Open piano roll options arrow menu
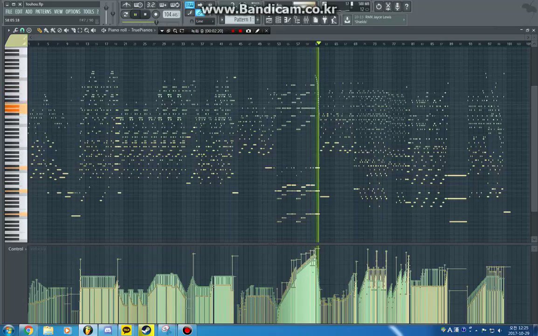The height and width of the screenshot is (336, 538). (x=8, y=31)
